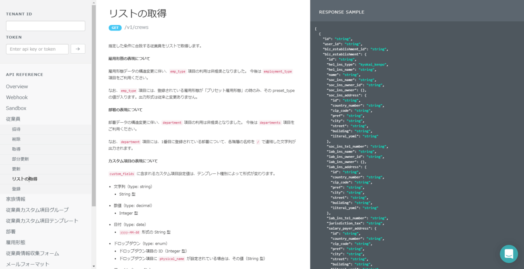Click "soc_ins_tel_number" key in sample

tap(348, 146)
